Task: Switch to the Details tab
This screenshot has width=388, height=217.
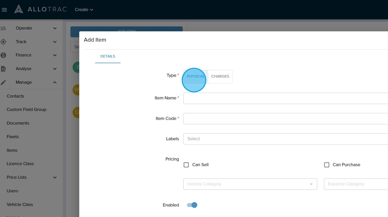Action: pyautogui.click(x=108, y=57)
